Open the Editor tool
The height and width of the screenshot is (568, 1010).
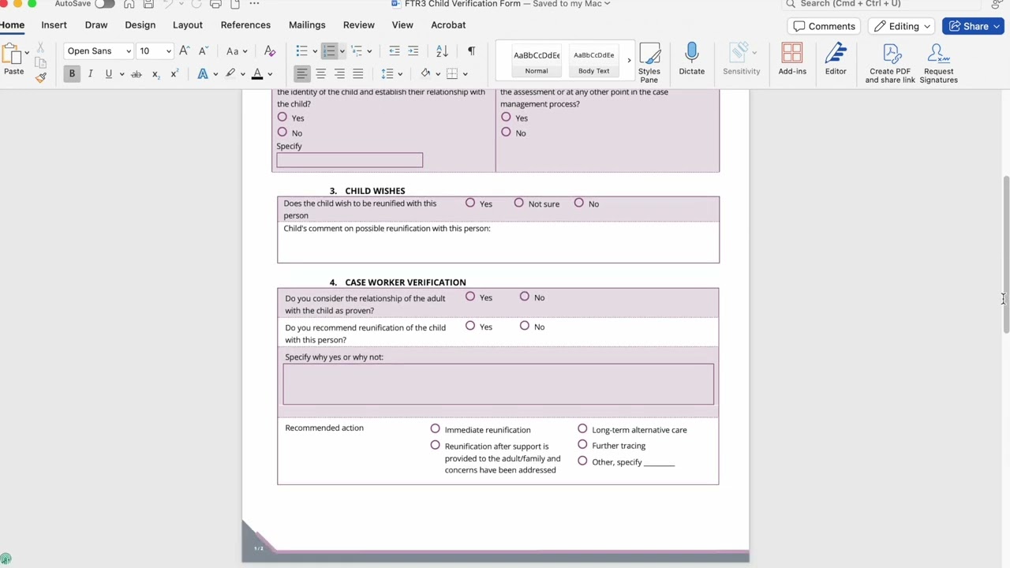click(x=836, y=59)
